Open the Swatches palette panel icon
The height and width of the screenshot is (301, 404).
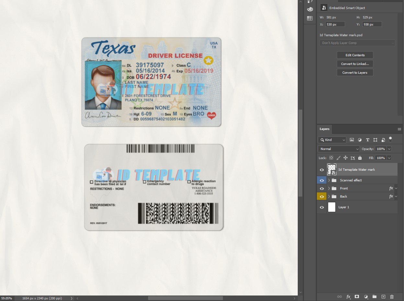tap(310, 9)
